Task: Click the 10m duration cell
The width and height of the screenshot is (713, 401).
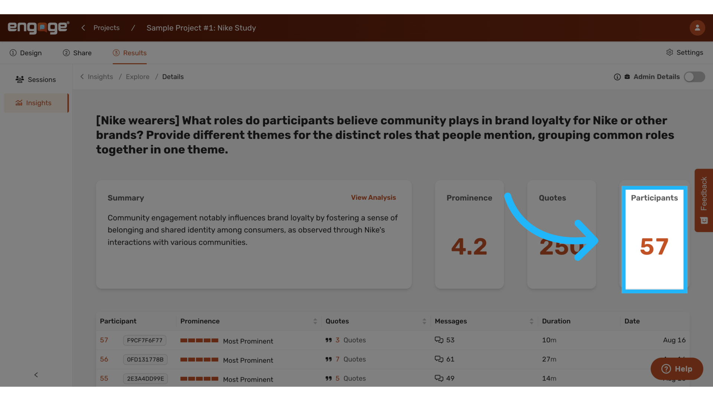Action: (x=549, y=340)
